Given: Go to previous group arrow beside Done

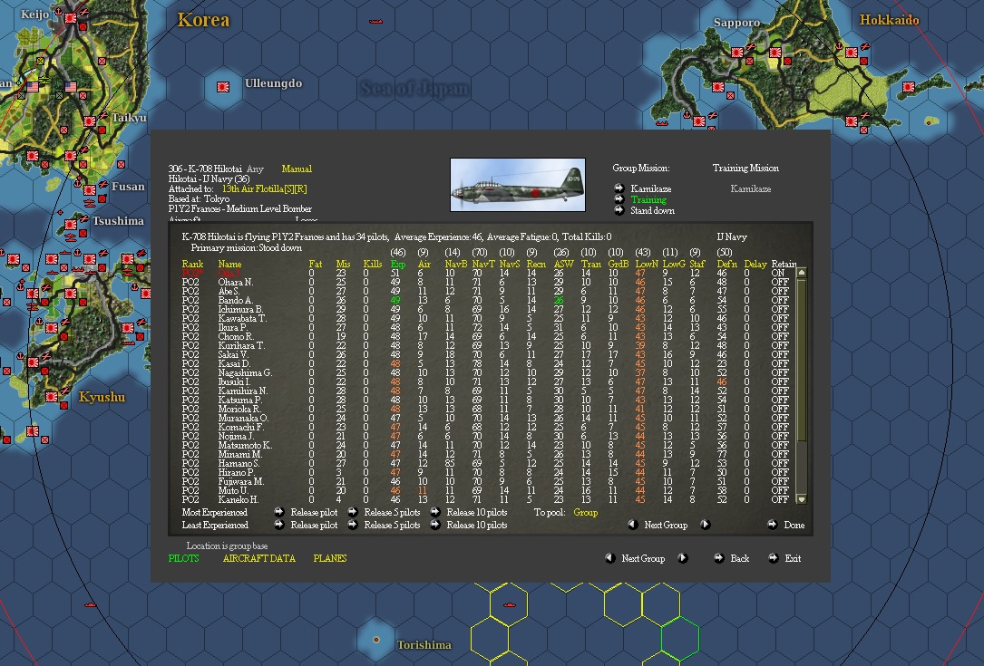Looking at the screenshot, I should [x=633, y=525].
